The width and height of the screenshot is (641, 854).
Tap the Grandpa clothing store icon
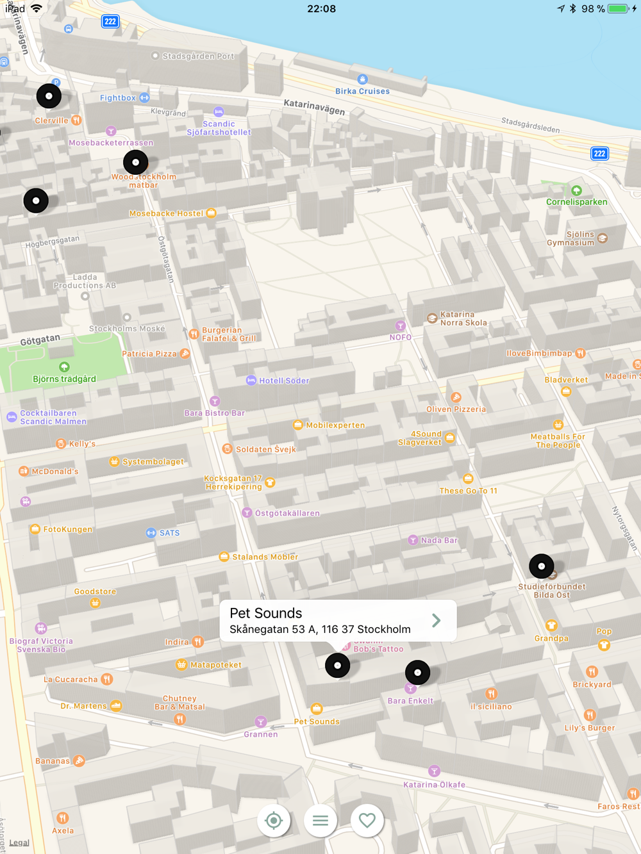(x=551, y=625)
